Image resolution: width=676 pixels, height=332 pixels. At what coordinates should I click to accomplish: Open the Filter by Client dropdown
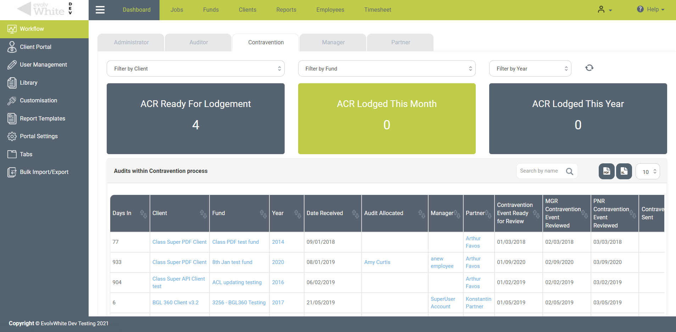[195, 68]
